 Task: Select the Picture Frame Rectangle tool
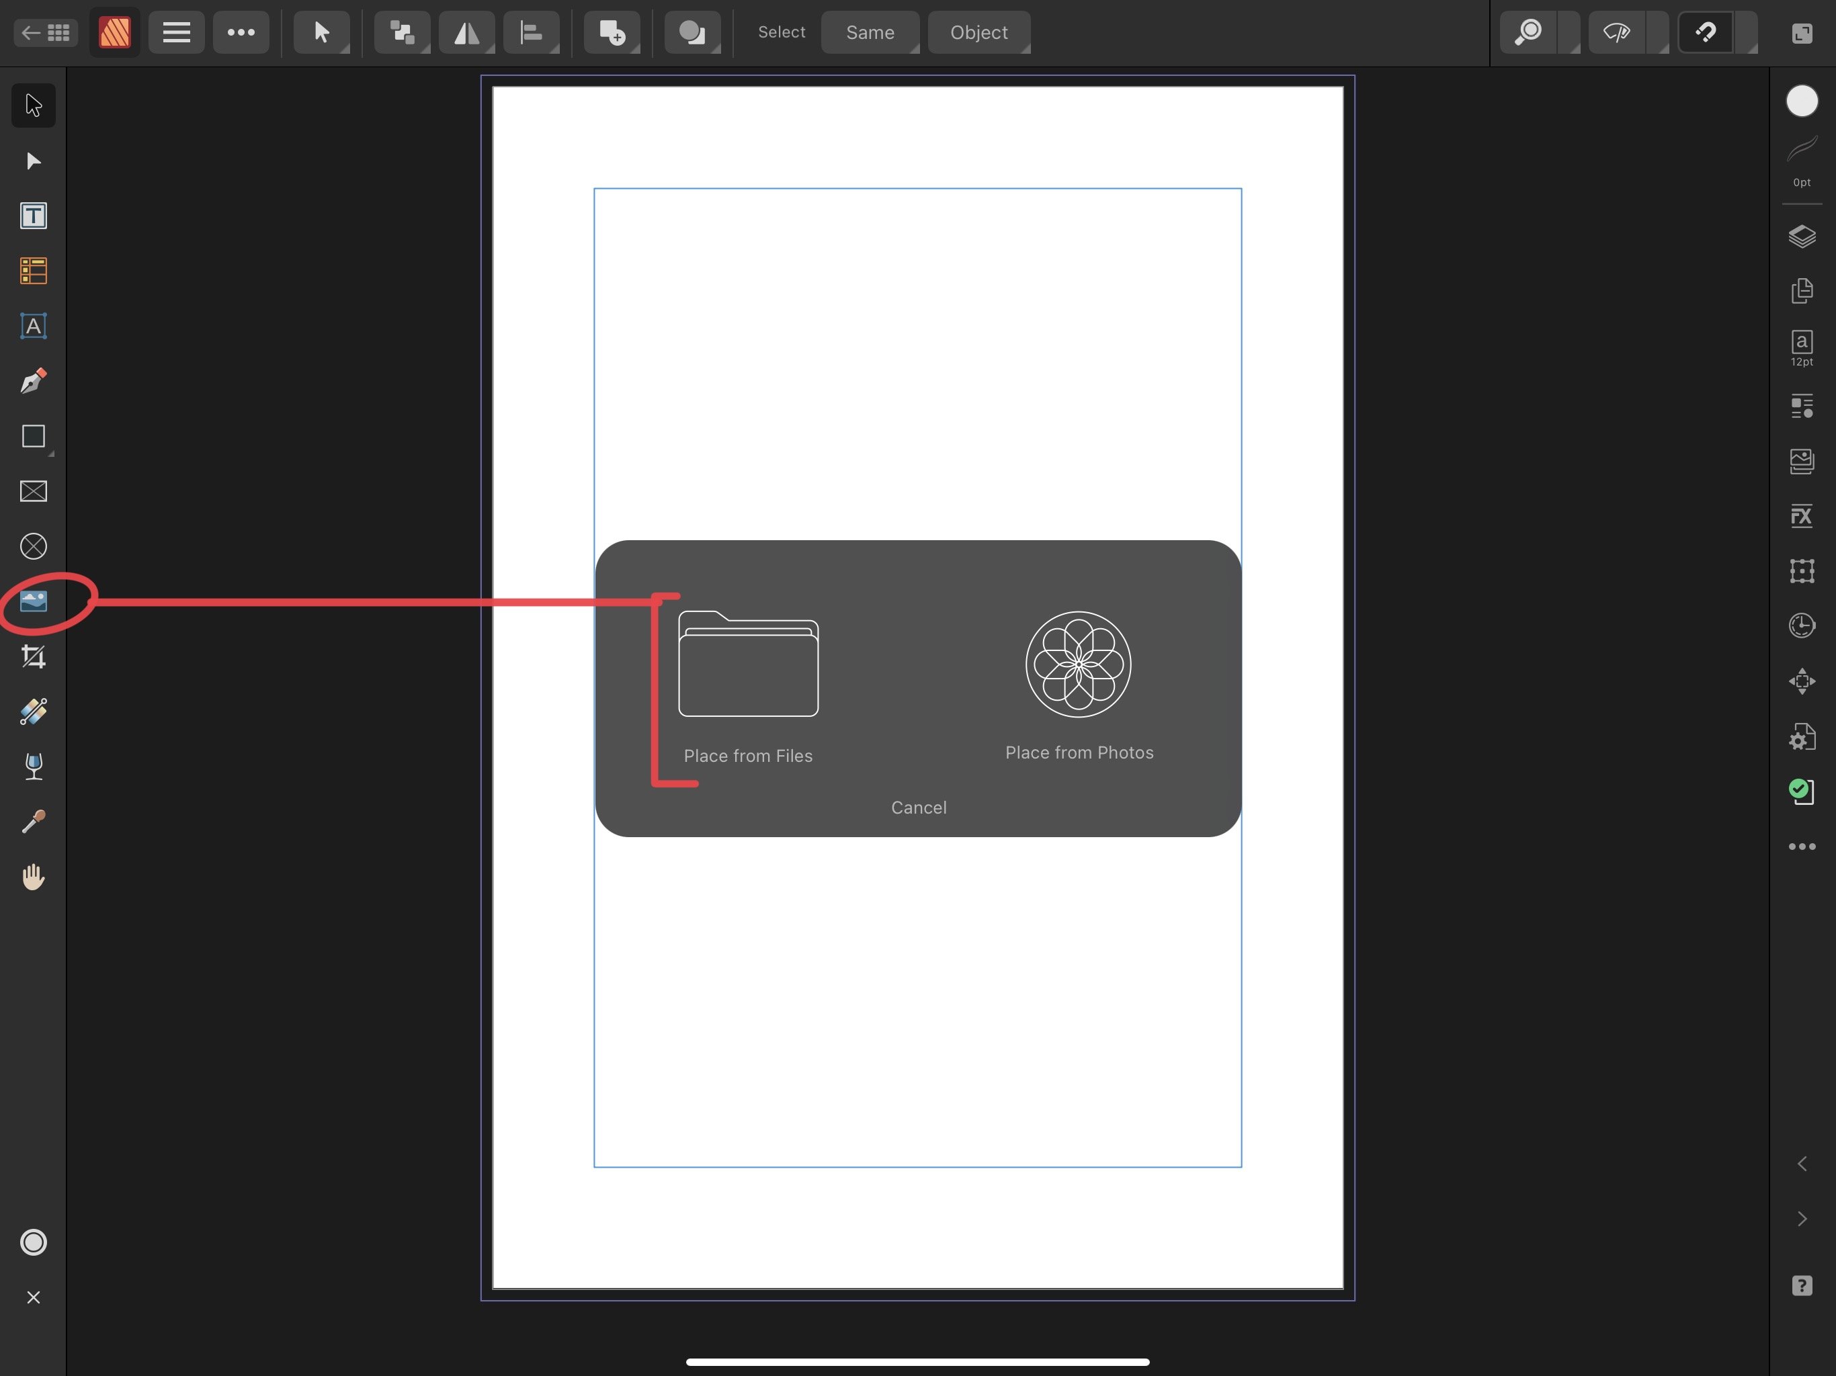(x=33, y=491)
